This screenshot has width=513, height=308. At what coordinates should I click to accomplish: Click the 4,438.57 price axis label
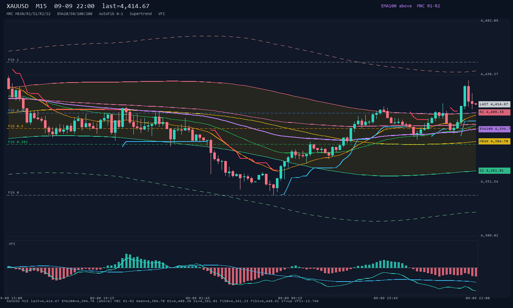point(490,74)
